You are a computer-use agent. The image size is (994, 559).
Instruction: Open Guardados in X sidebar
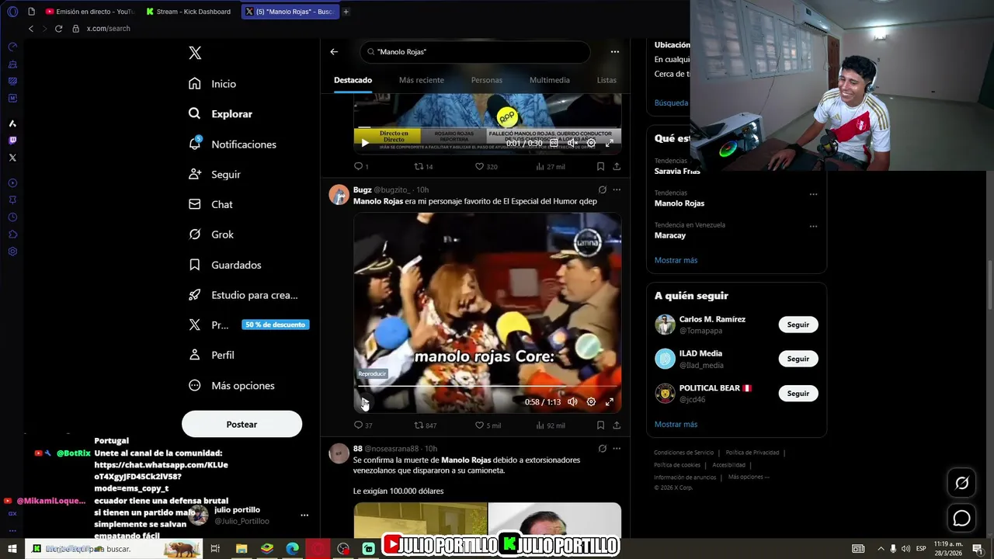click(x=225, y=265)
